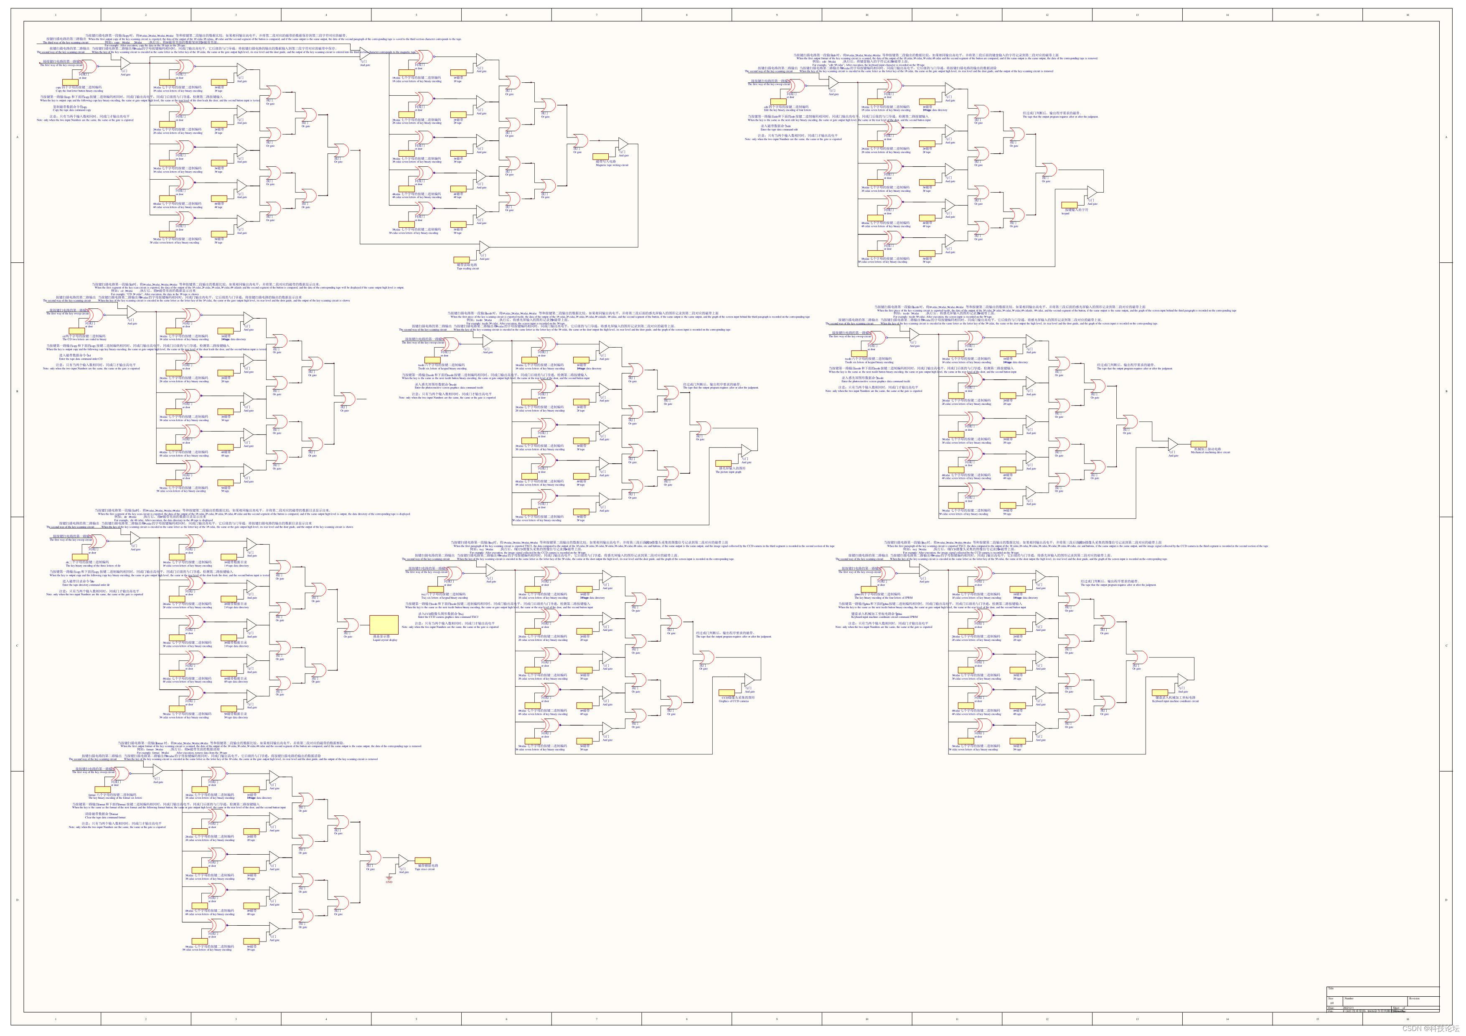Select the picture input graph yellow box
The image size is (1466, 1036).
(724, 463)
